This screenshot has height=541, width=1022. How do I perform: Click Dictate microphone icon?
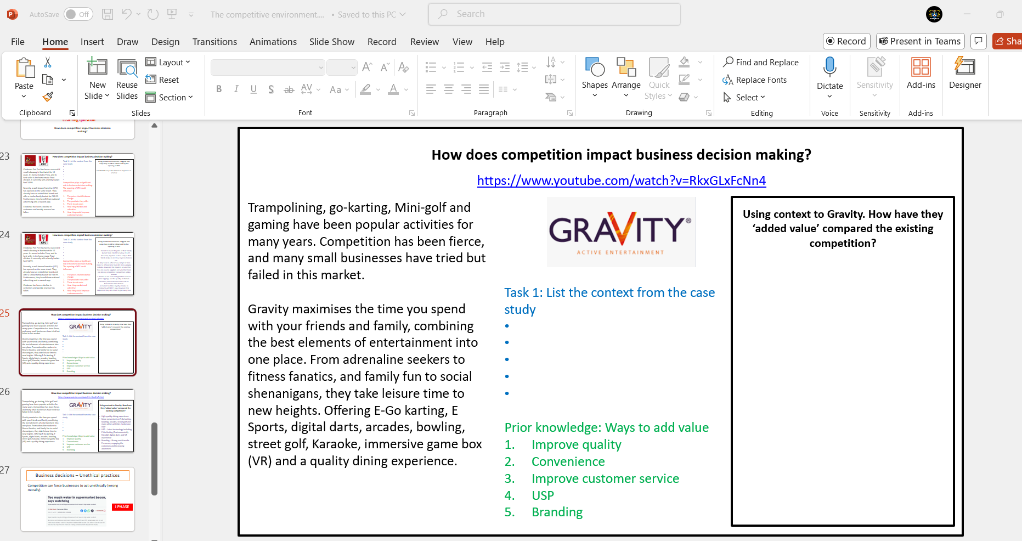830,67
